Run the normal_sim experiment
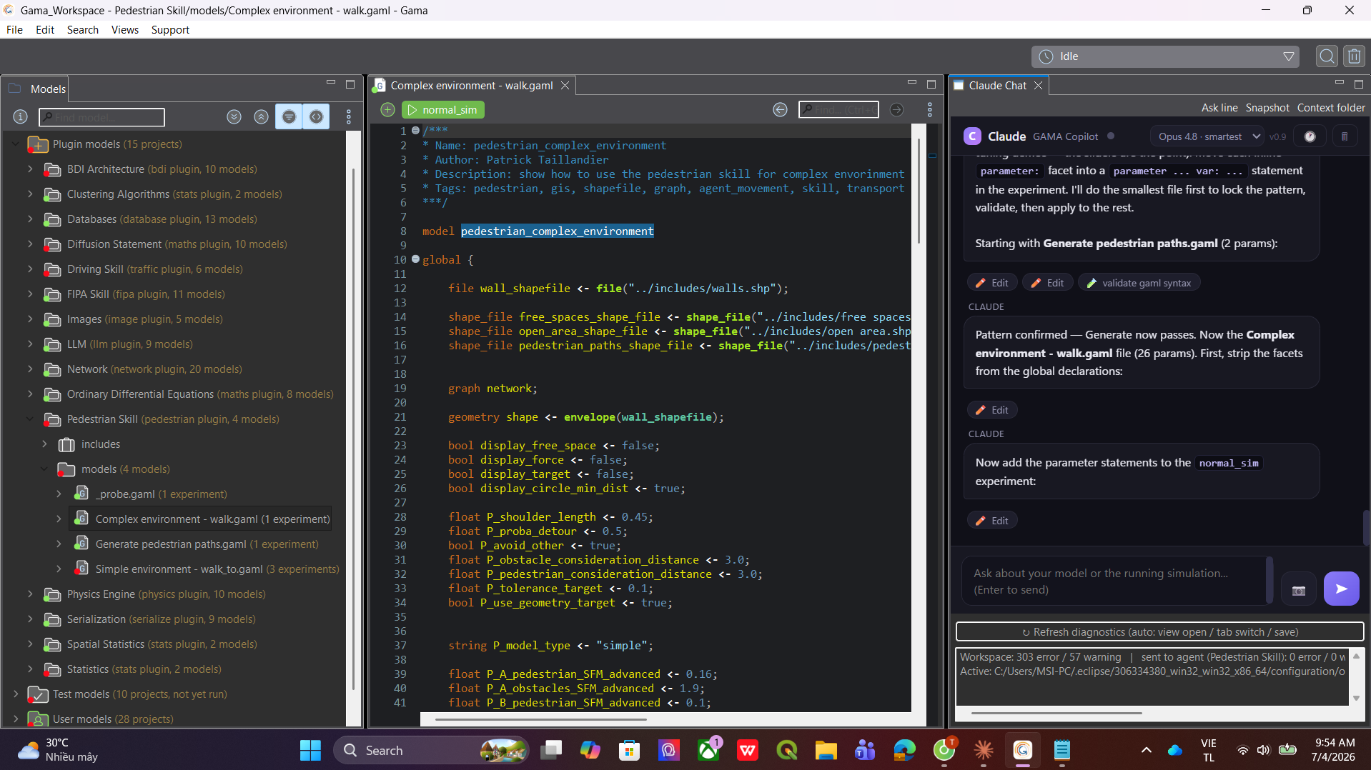The width and height of the screenshot is (1371, 770). click(443, 110)
